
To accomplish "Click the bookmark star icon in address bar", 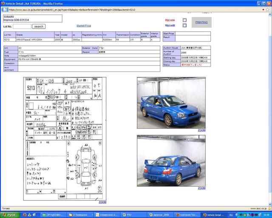I will pos(267,10).
